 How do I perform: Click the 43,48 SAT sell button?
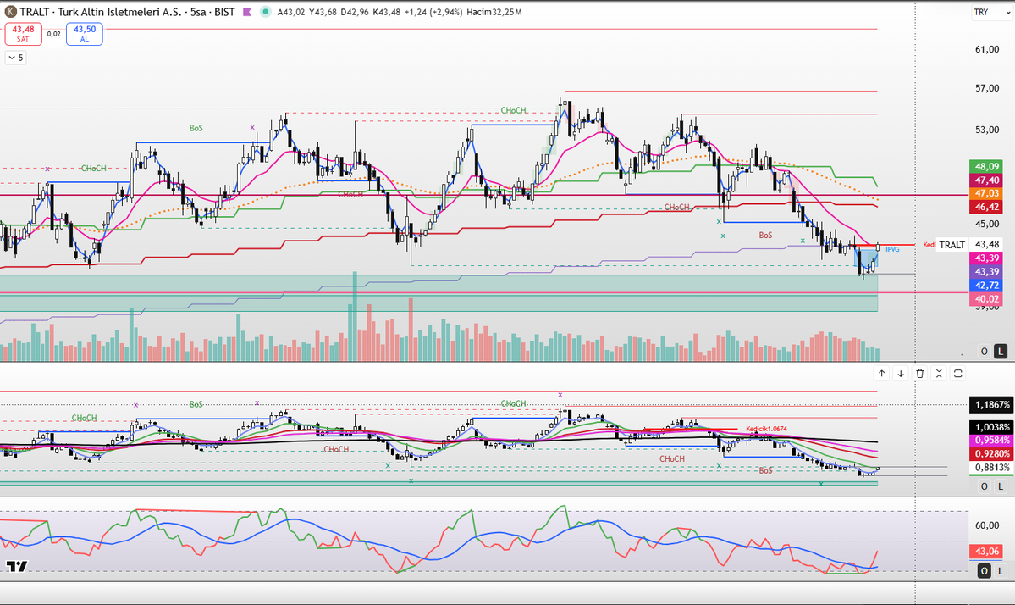point(24,34)
